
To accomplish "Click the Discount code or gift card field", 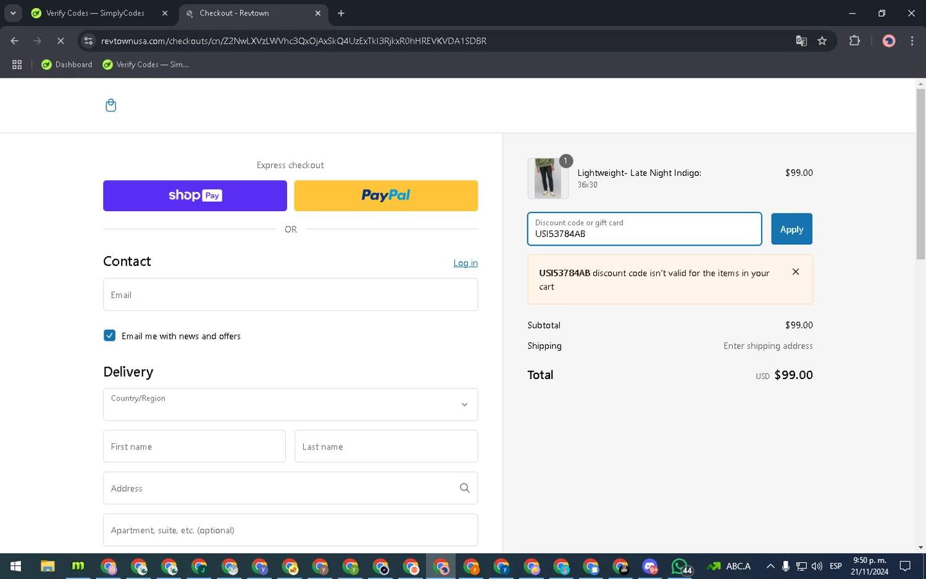I will 644,229.
